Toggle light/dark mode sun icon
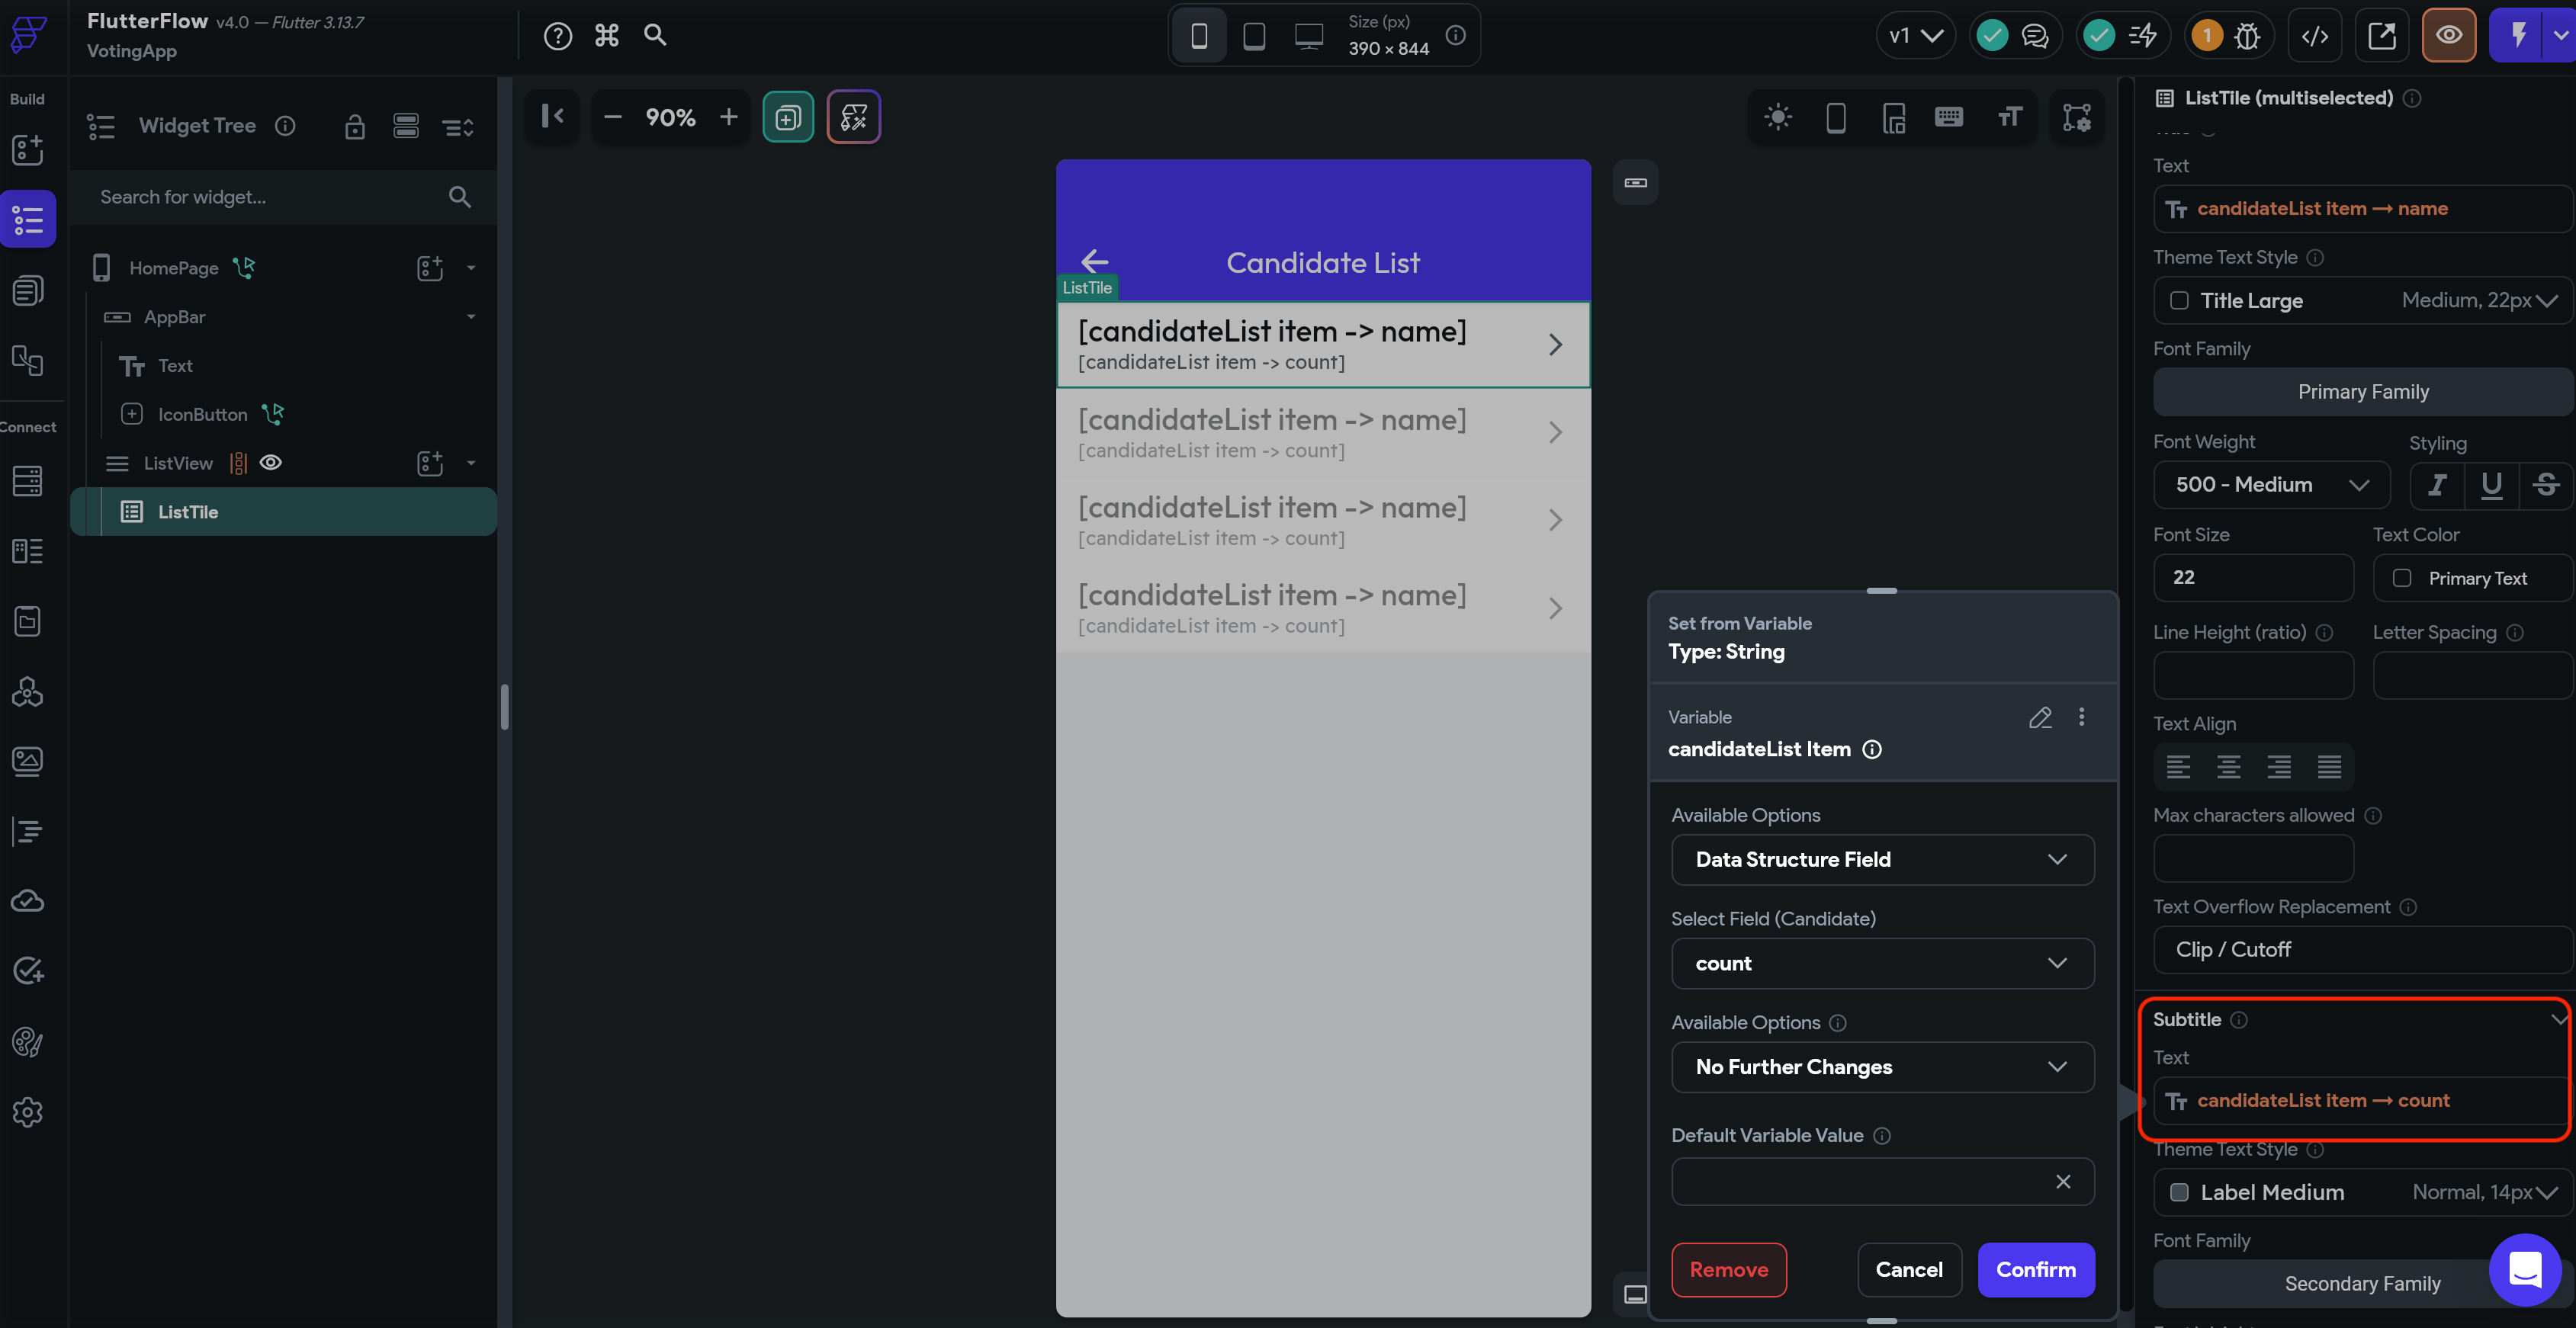Image resolution: width=2576 pixels, height=1328 pixels. pyautogui.click(x=1778, y=118)
